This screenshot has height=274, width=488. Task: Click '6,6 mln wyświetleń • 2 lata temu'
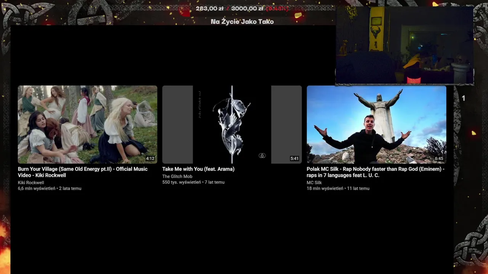(x=50, y=188)
